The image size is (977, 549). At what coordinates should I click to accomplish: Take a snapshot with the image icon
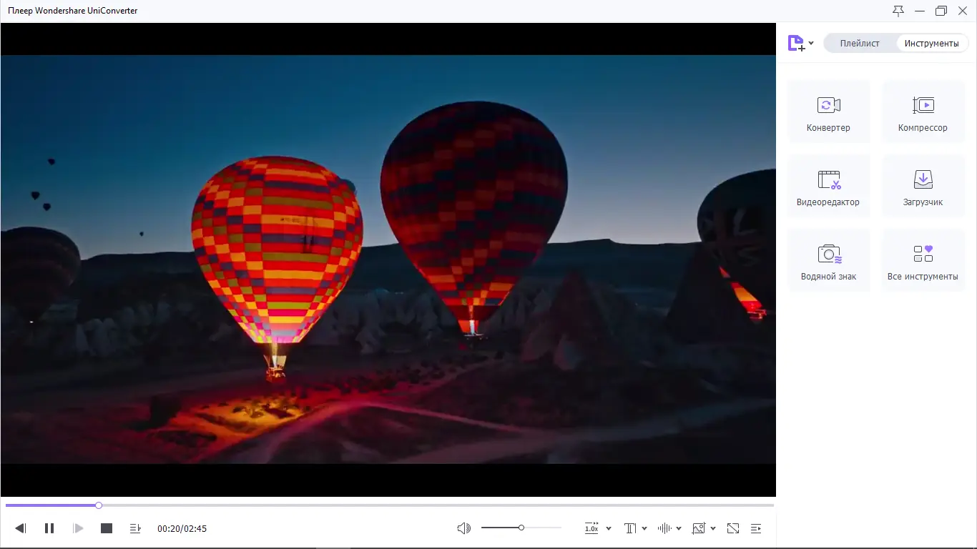[699, 528]
